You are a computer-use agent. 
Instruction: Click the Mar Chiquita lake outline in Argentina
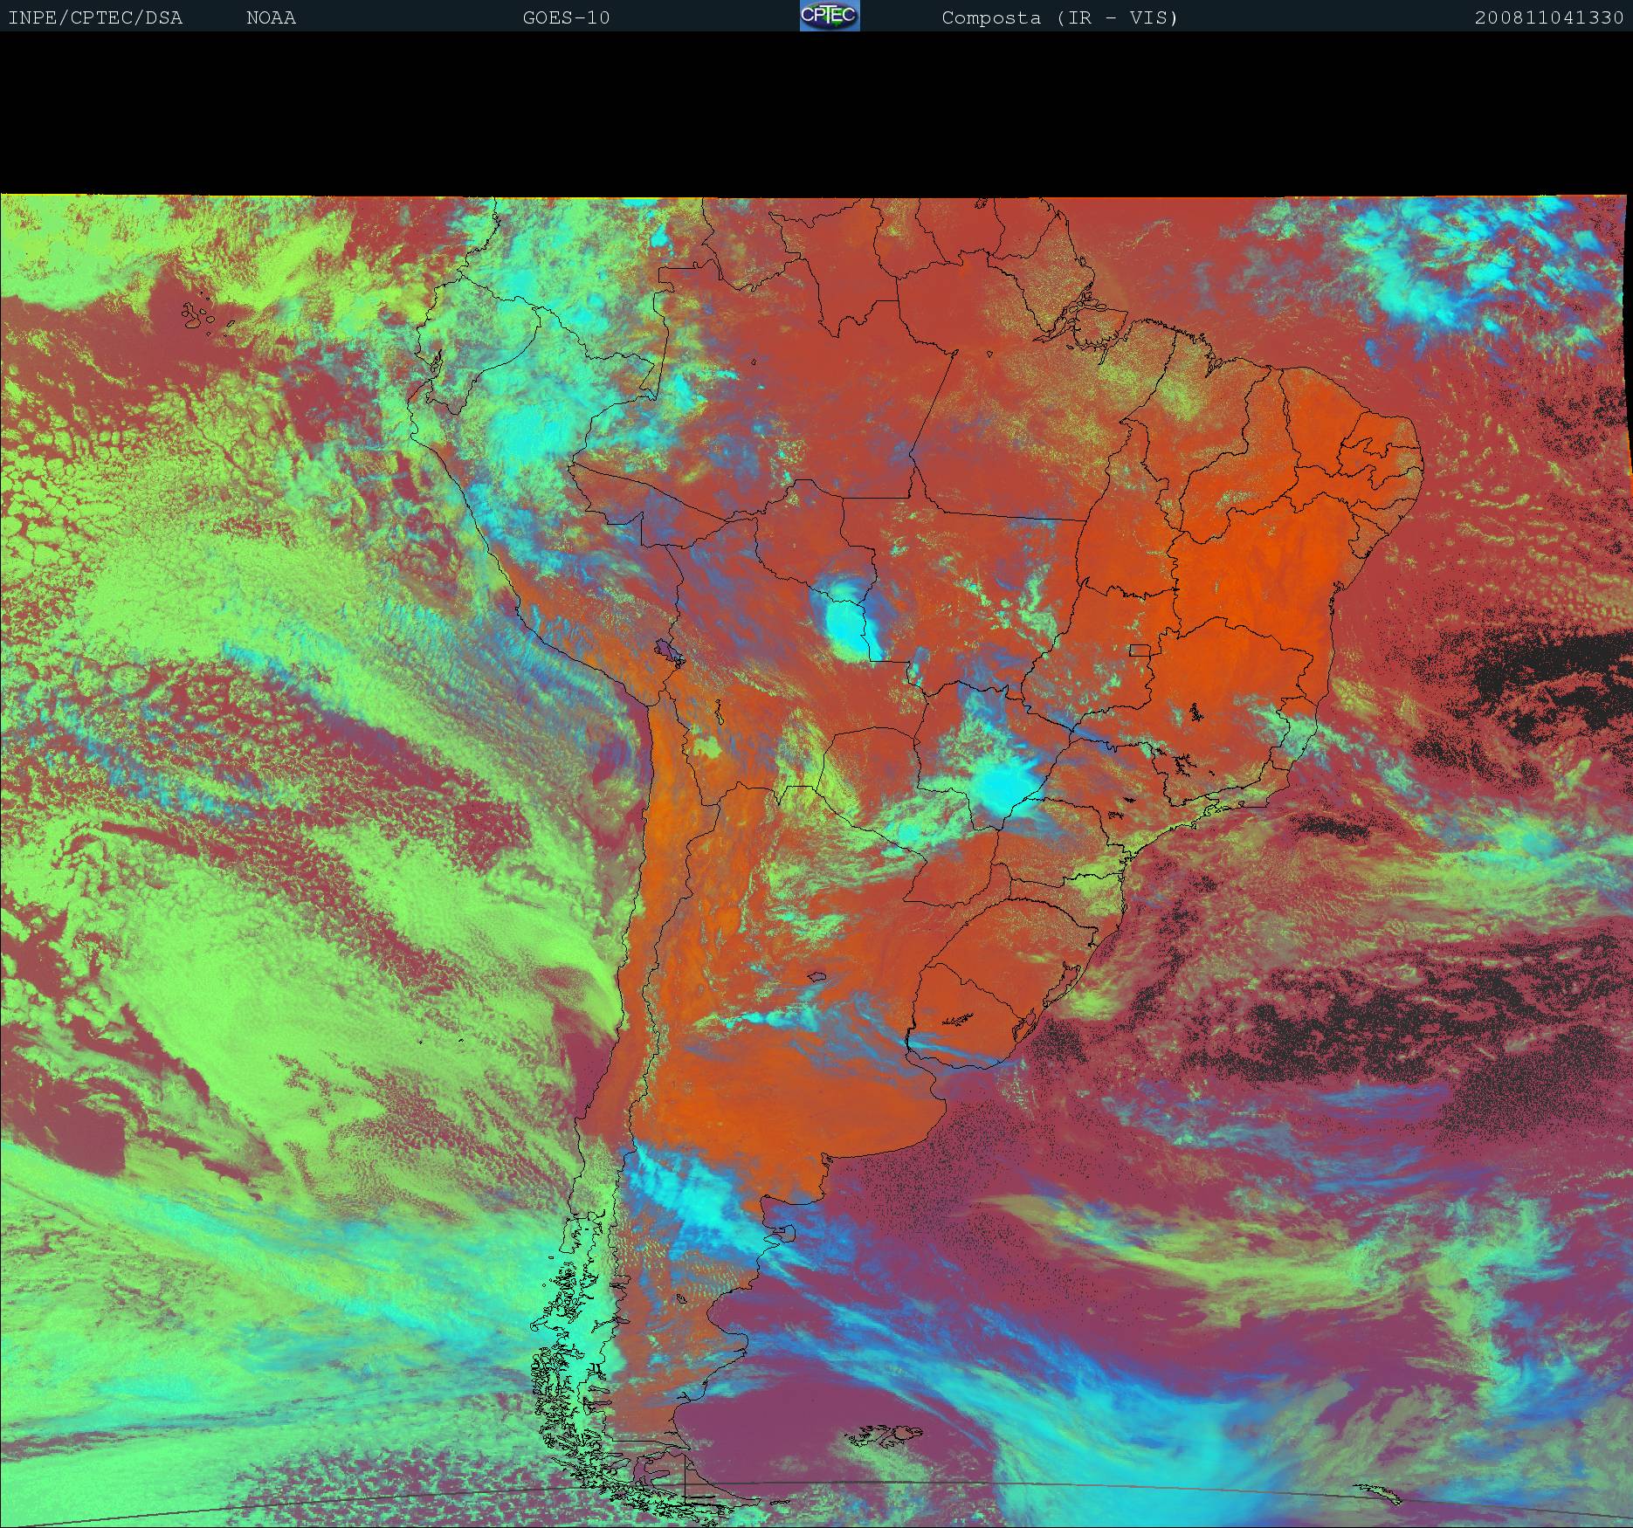[x=816, y=978]
